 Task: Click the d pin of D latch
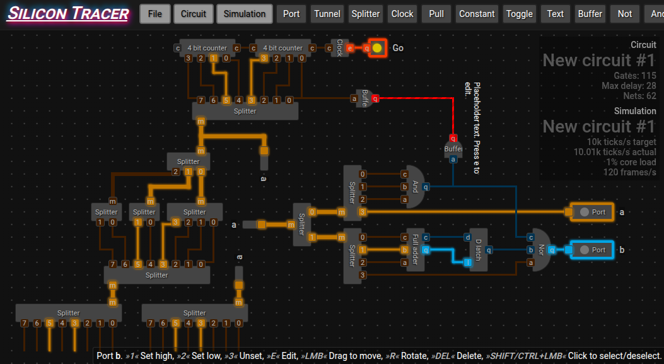467,237
